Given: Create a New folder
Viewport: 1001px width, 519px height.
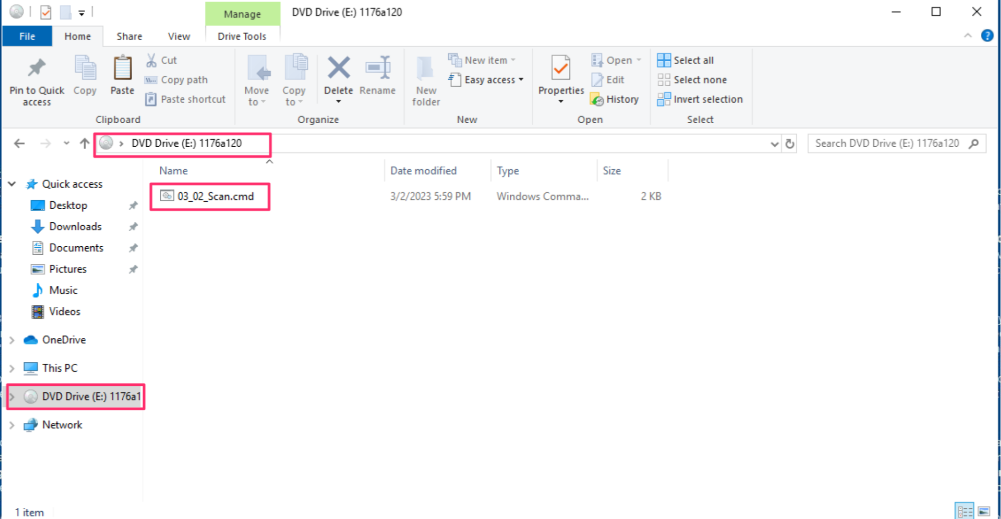Looking at the screenshot, I should [x=425, y=79].
